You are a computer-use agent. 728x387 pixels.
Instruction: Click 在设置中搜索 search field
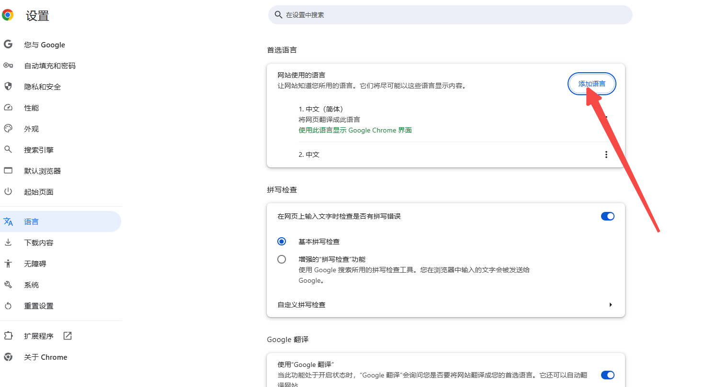pos(450,15)
